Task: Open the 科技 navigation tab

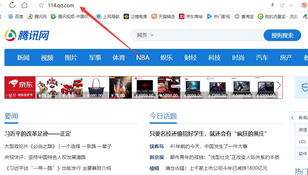Action: (x=214, y=58)
